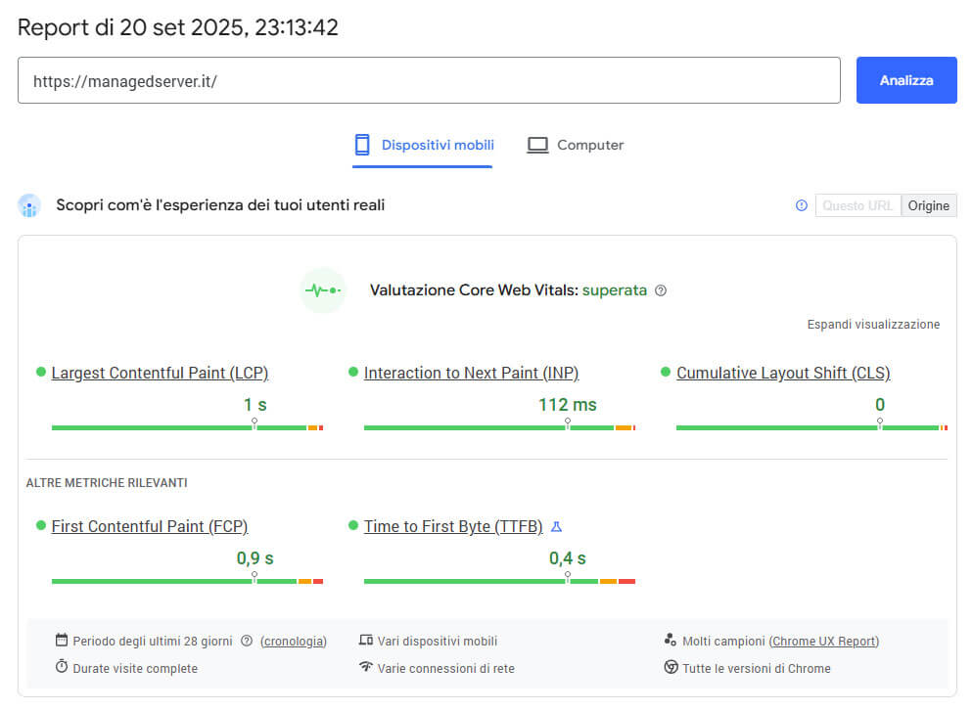Select the mobile phone icon beside Dispositivi mobili

click(x=364, y=144)
